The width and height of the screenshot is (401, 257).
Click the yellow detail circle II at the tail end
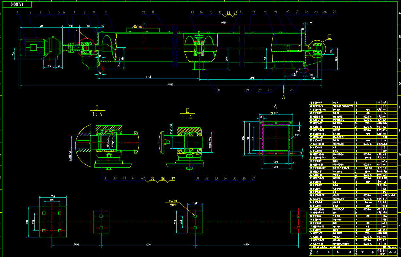[x=317, y=48]
